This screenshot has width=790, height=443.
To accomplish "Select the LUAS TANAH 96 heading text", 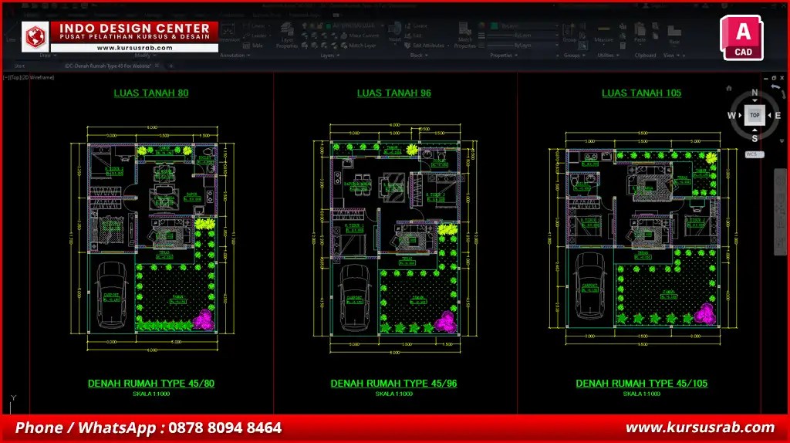I will tap(394, 93).
